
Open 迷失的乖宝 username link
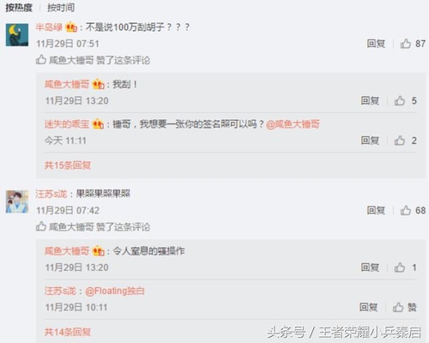[x=67, y=124]
